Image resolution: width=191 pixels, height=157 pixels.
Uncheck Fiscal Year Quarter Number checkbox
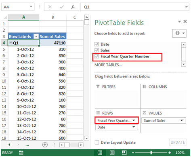(x=97, y=56)
